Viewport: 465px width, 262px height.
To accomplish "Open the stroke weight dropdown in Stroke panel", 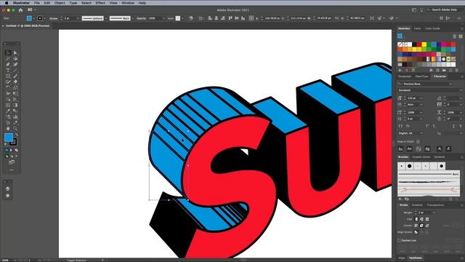I will click(x=434, y=213).
